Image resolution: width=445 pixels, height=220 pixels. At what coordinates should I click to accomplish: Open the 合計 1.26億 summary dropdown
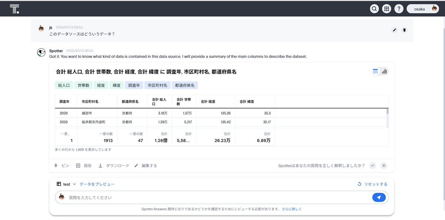pyautogui.click(x=160, y=137)
